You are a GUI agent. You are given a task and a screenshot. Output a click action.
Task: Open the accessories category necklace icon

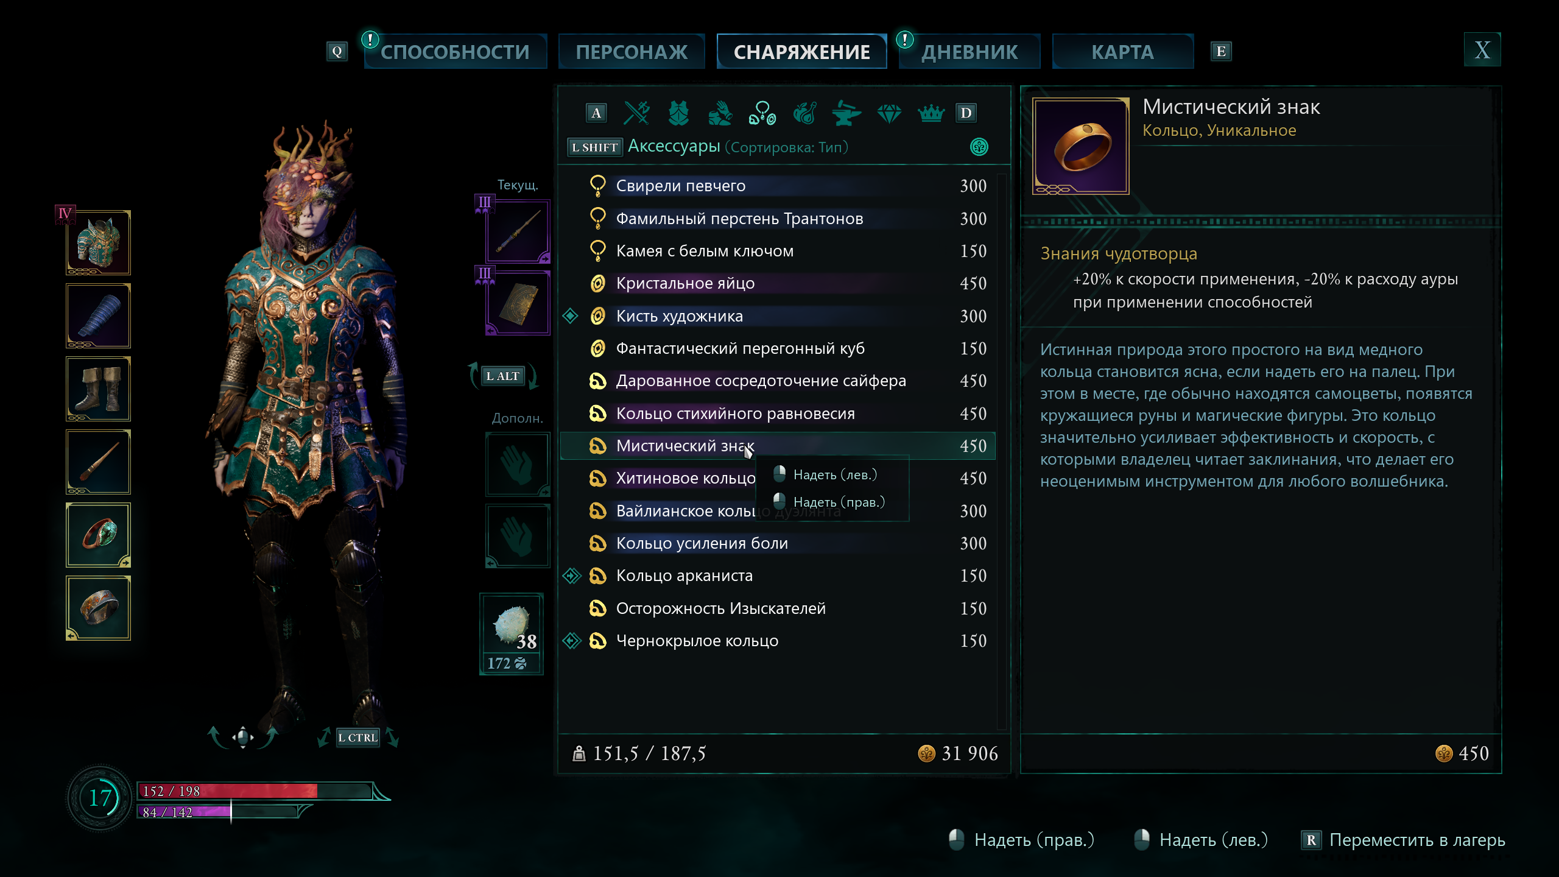[762, 113]
